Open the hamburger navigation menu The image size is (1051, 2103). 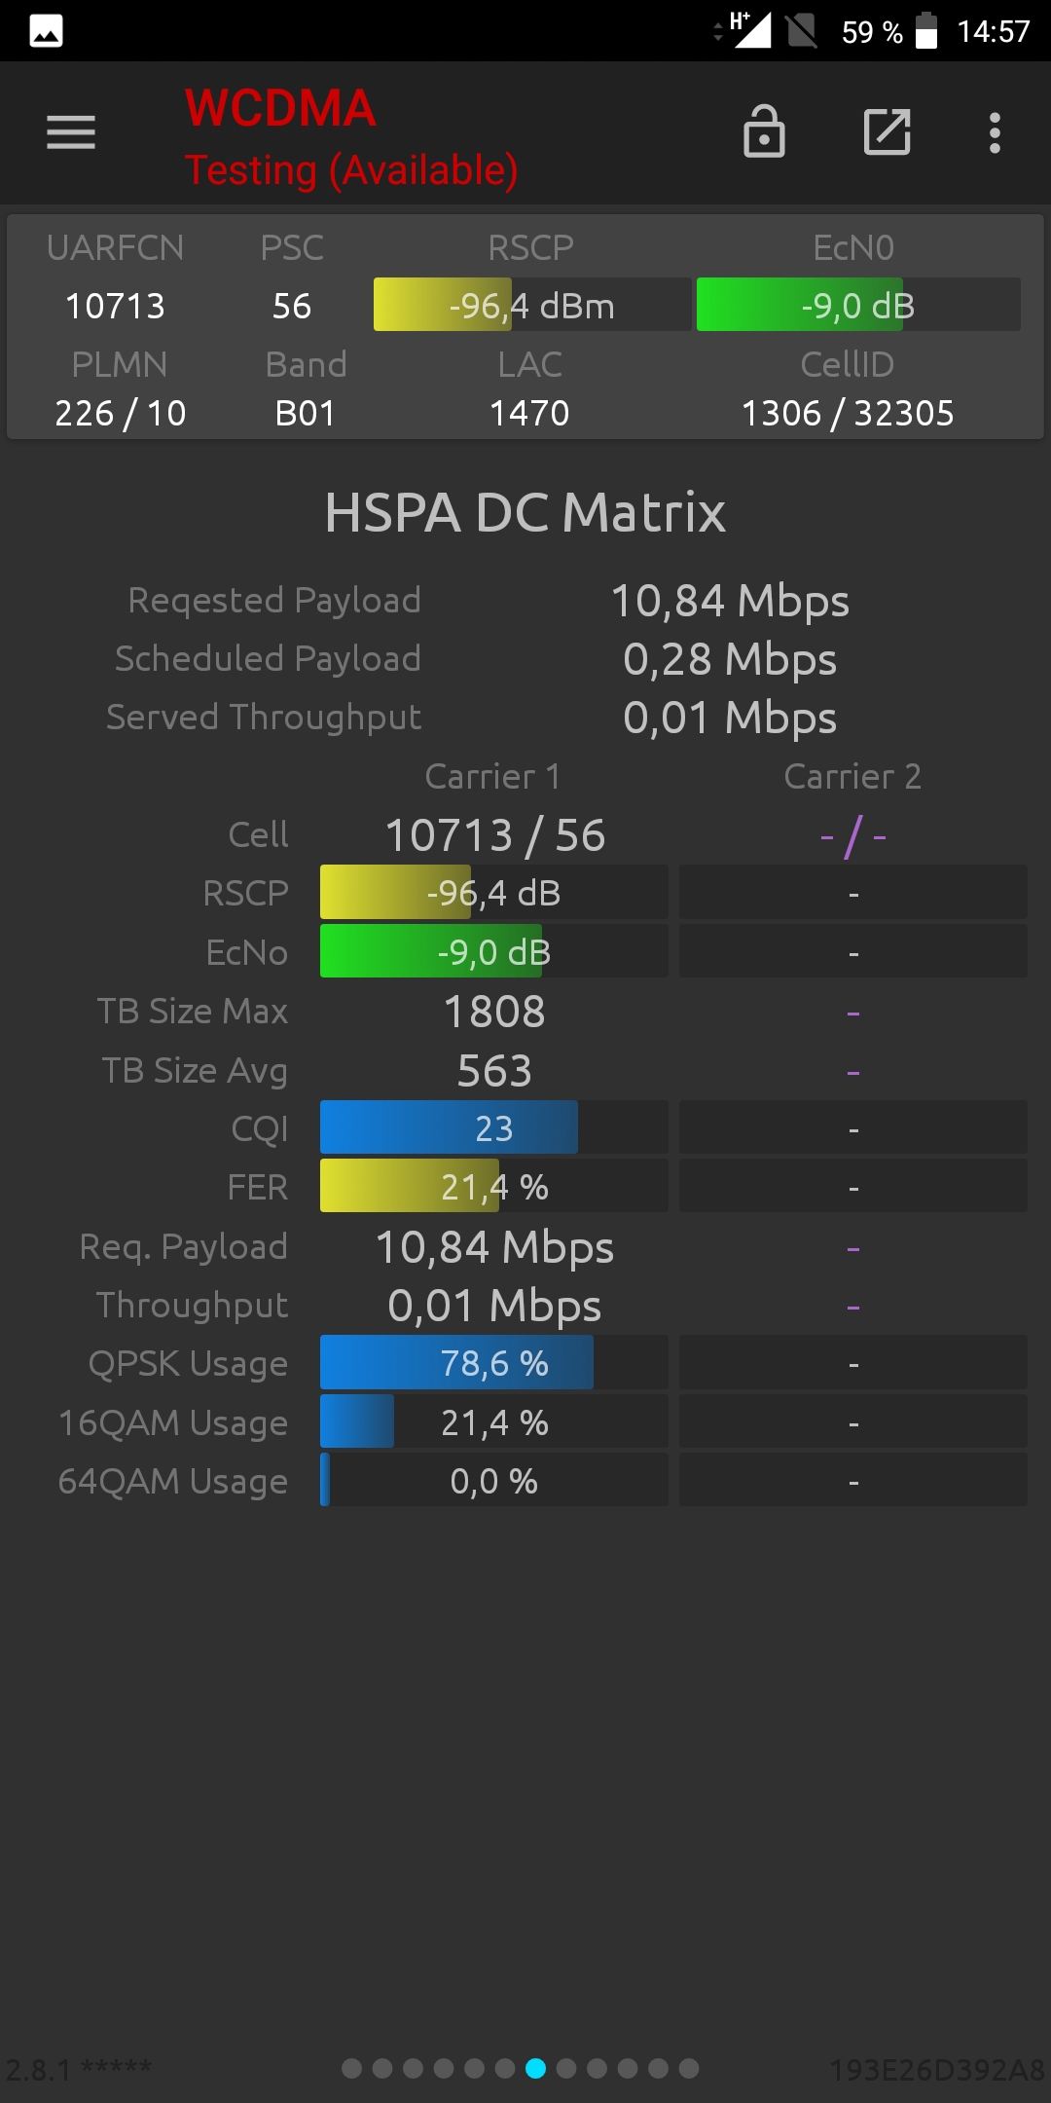coord(71,132)
